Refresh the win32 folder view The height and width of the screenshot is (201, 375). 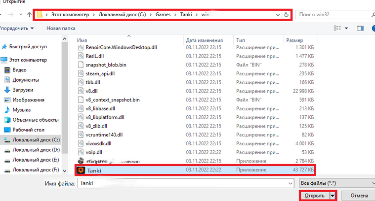click(x=286, y=15)
